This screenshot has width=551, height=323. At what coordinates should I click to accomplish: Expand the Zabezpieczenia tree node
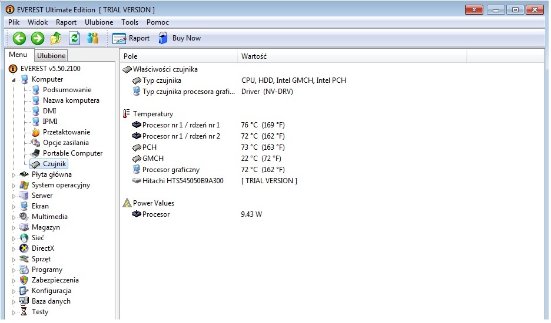point(14,281)
